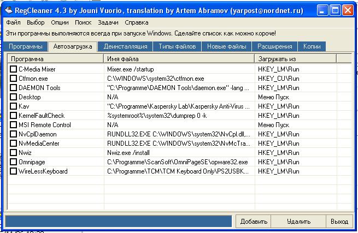
Task: Minimize the RegCleaner window
Action: coord(322,10)
